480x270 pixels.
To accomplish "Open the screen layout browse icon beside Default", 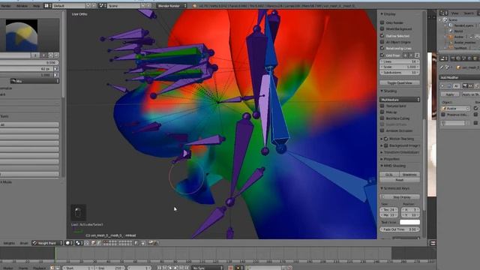I will coord(46,6).
